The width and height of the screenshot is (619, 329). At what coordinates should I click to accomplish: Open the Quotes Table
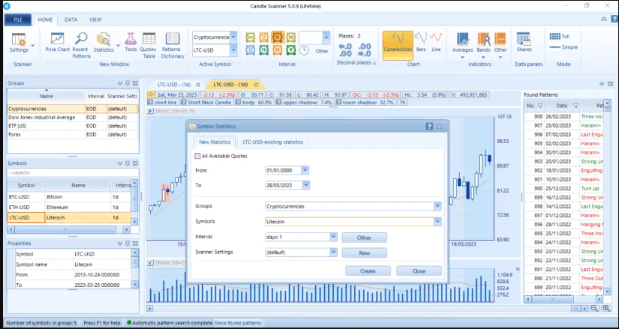click(148, 42)
